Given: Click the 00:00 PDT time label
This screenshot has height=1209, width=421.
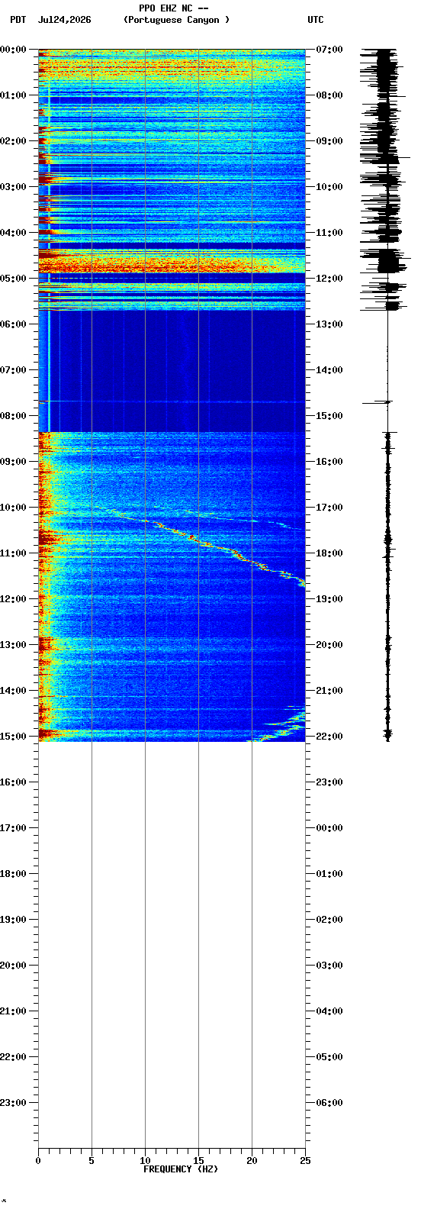Looking at the screenshot, I should [14, 50].
